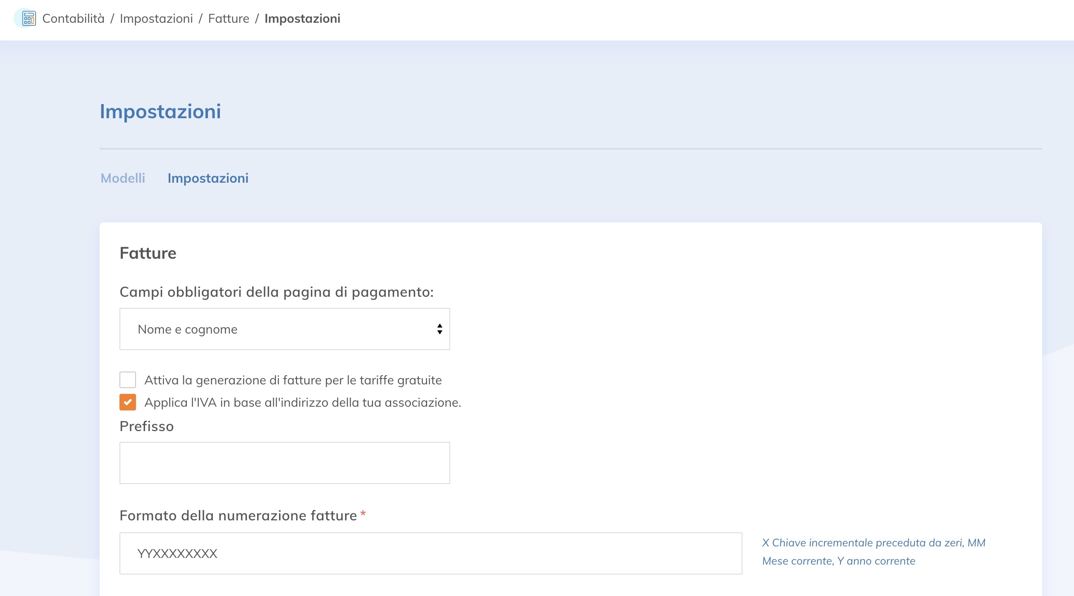Disable Applica l'IVA in base all'indirizzo
This screenshot has height=596, width=1074.
click(128, 402)
